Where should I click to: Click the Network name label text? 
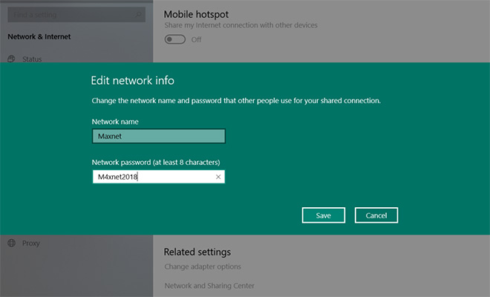click(115, 121)
